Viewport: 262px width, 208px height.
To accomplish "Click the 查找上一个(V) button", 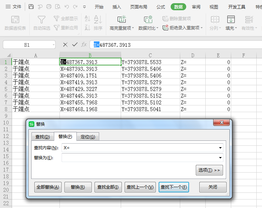I will [x=140, y=187].
